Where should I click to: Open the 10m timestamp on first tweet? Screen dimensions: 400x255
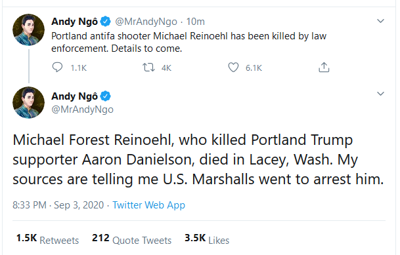pyautogui.click(x=196, y=22)
